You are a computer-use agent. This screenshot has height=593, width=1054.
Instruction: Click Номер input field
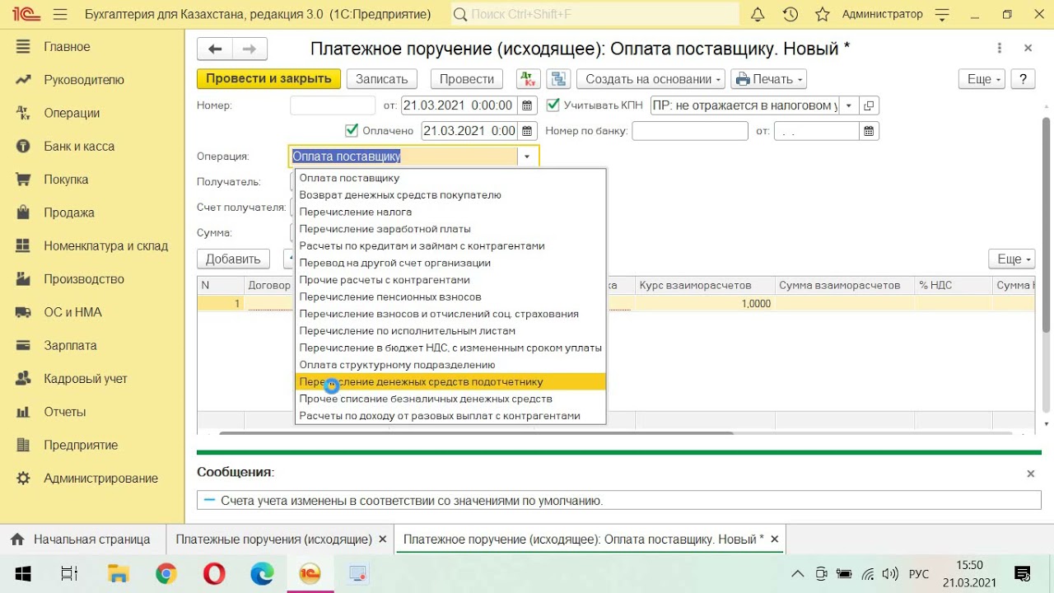click(333, 105)
